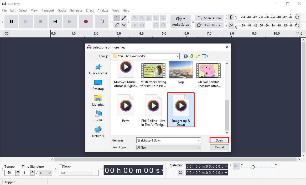The image size is (306, 185).
Task: Select the Straight up & Down file
Action: tap(181, 110)
